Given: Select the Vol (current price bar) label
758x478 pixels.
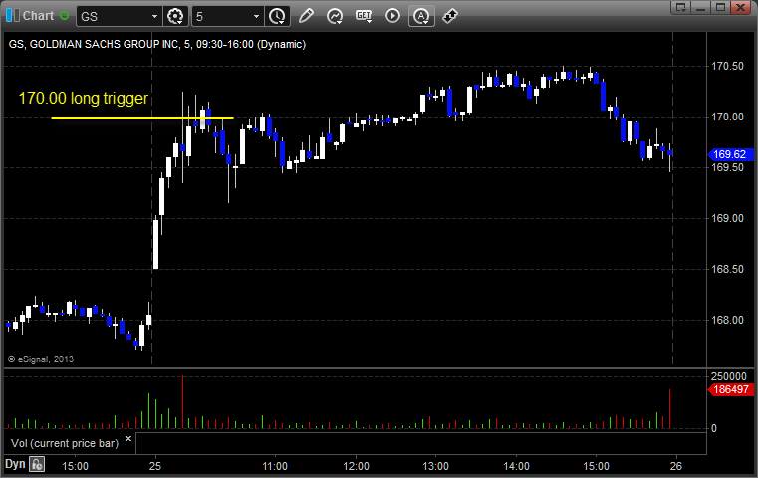Looking at the screenshot, I should click(65, 443).
